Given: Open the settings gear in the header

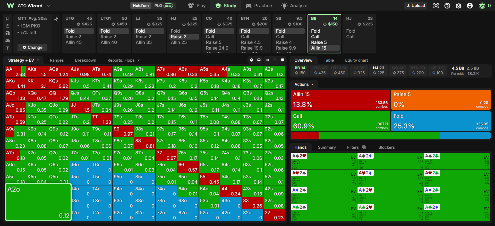Looking at the screenshot, I should (x=459, y=6).
